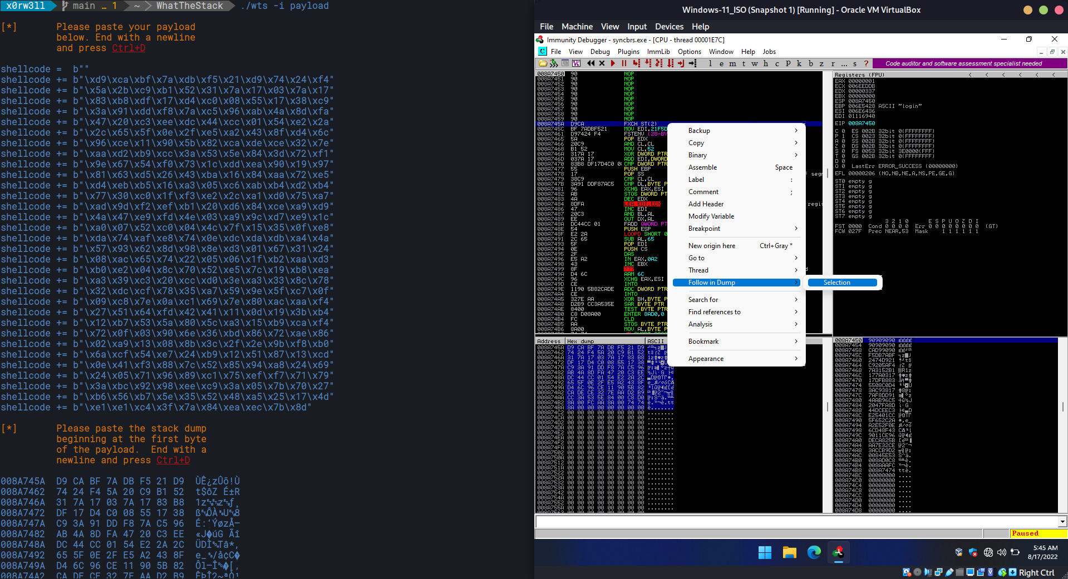Open the Plugins menu
The width and height of the screenshot is (1068, 579).
click(x=628, y=52)
